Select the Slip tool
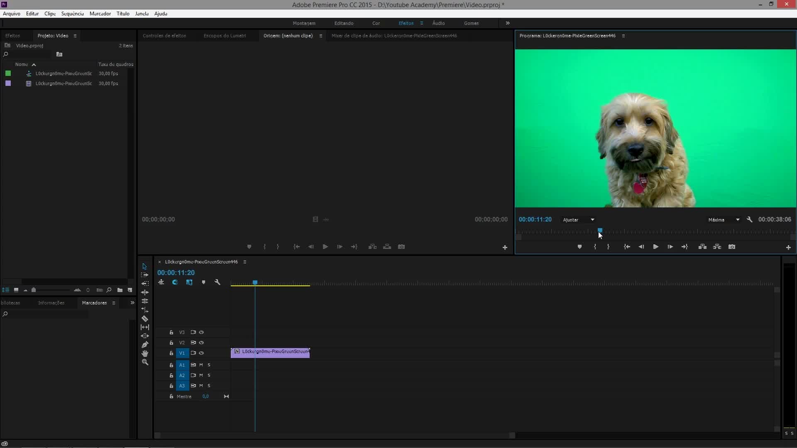Viewport: 797px width, 448px height. 145,327
